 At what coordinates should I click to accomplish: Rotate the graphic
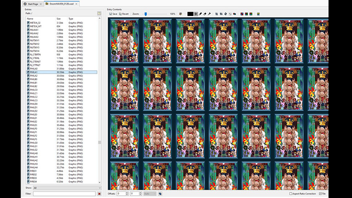[225, 14]
